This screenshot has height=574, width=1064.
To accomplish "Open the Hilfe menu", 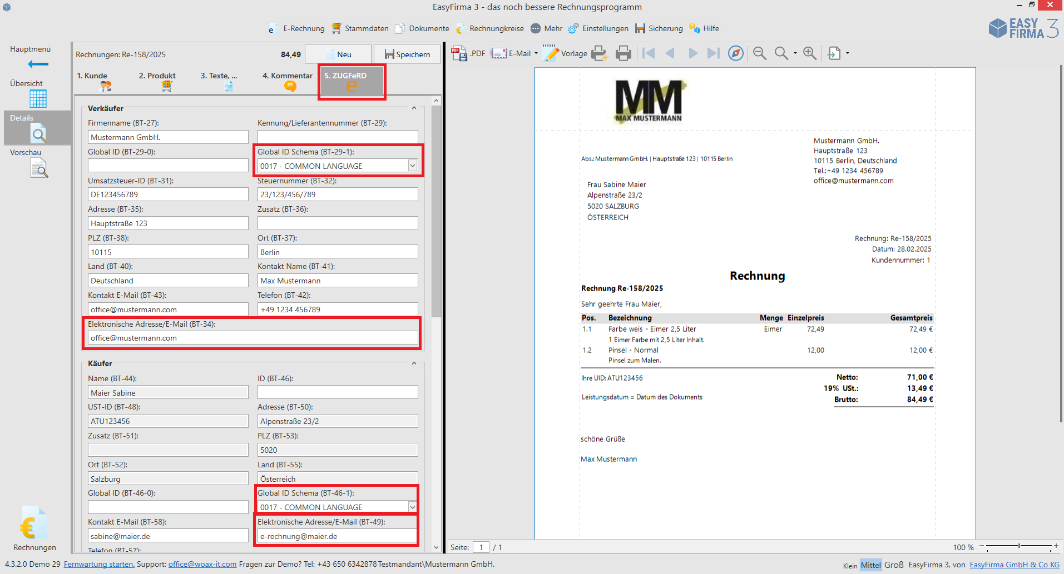I will click(704, 28).
